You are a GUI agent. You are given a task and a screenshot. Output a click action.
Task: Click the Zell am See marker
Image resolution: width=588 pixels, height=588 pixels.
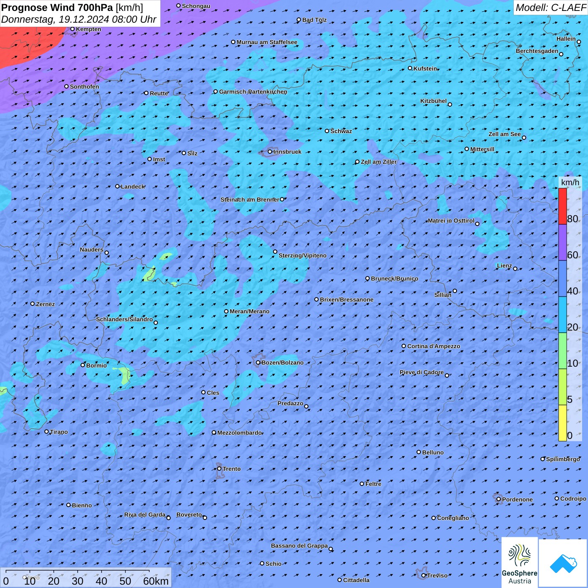pyautogui.click(x=524, y=138)
